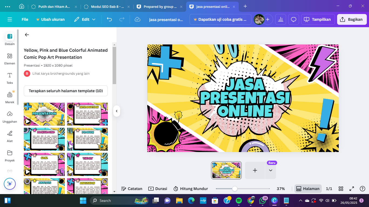Click the zoom slider handle
369x207 pixels.
(x=235, y=189)
